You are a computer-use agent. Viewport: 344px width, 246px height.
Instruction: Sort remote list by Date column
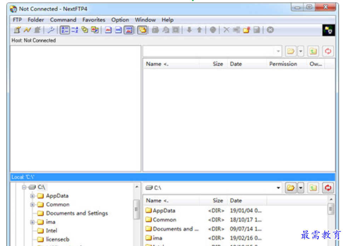(247, 64)
